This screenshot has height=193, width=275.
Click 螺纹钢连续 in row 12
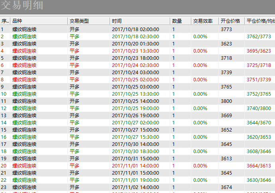coord(24,108)
